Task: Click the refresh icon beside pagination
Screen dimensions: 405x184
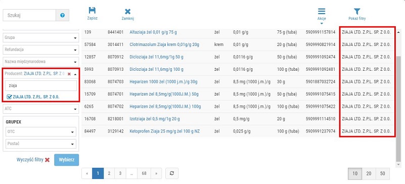Action: pyautogui.click(x=172, y=173)
